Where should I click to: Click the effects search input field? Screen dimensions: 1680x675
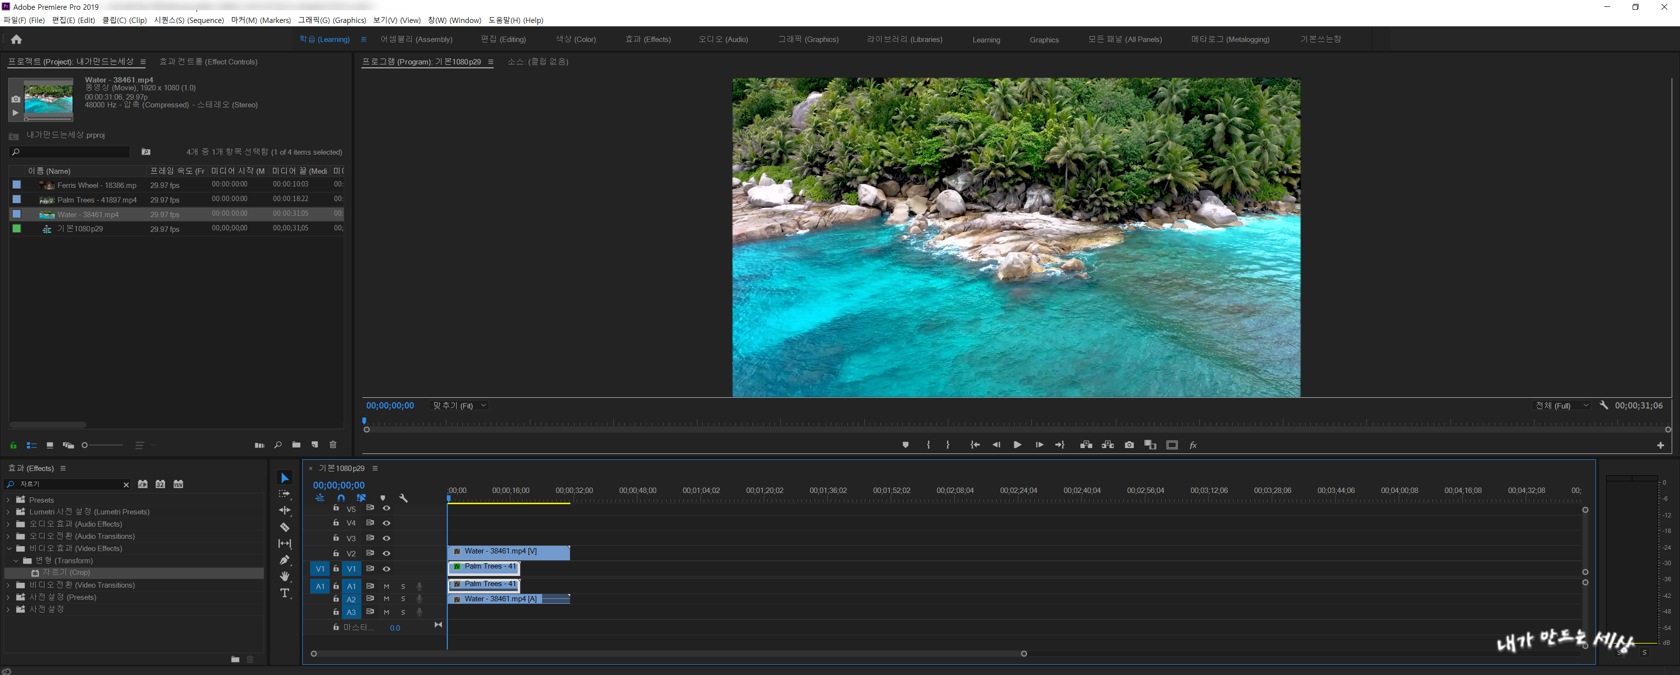[x=68, y=484]
